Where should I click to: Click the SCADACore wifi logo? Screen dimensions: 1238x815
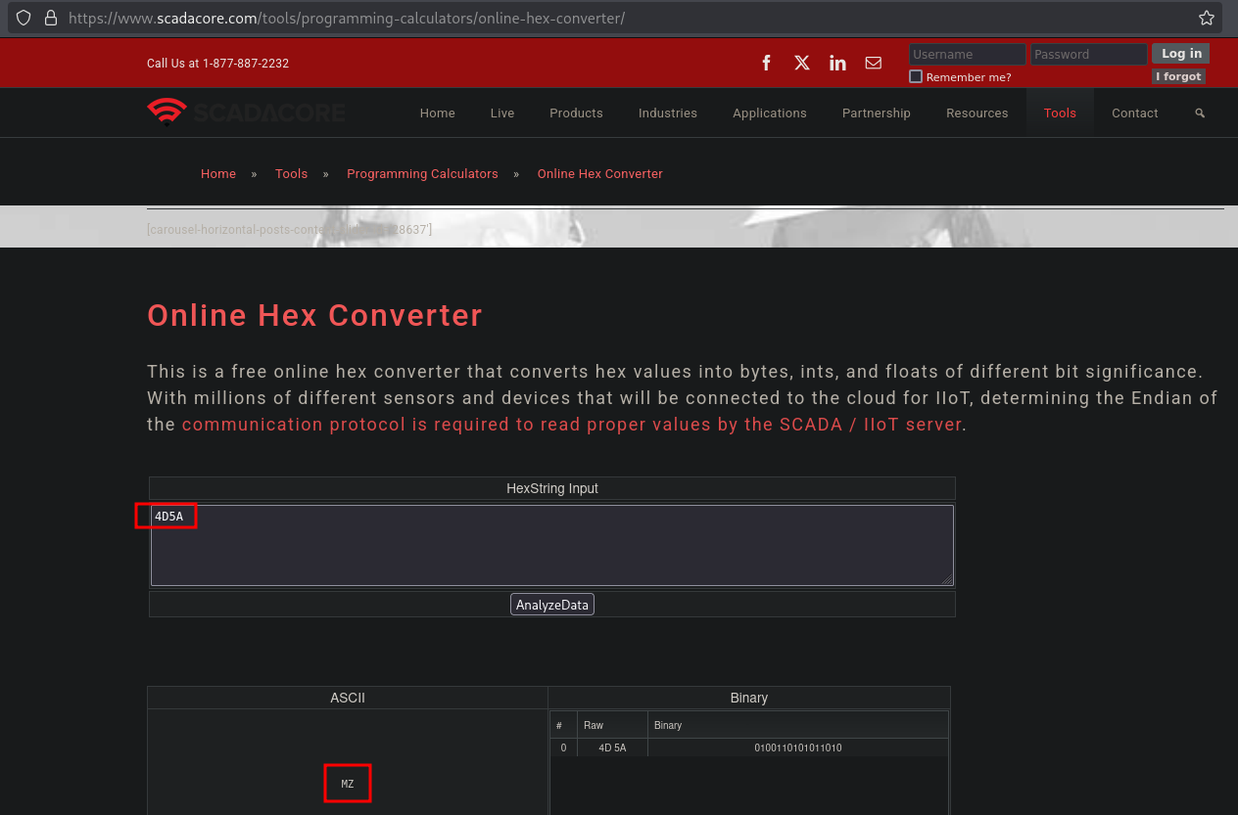pos(167,113)
